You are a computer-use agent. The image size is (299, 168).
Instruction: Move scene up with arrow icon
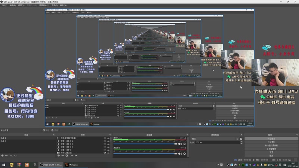tap(11, 156)
